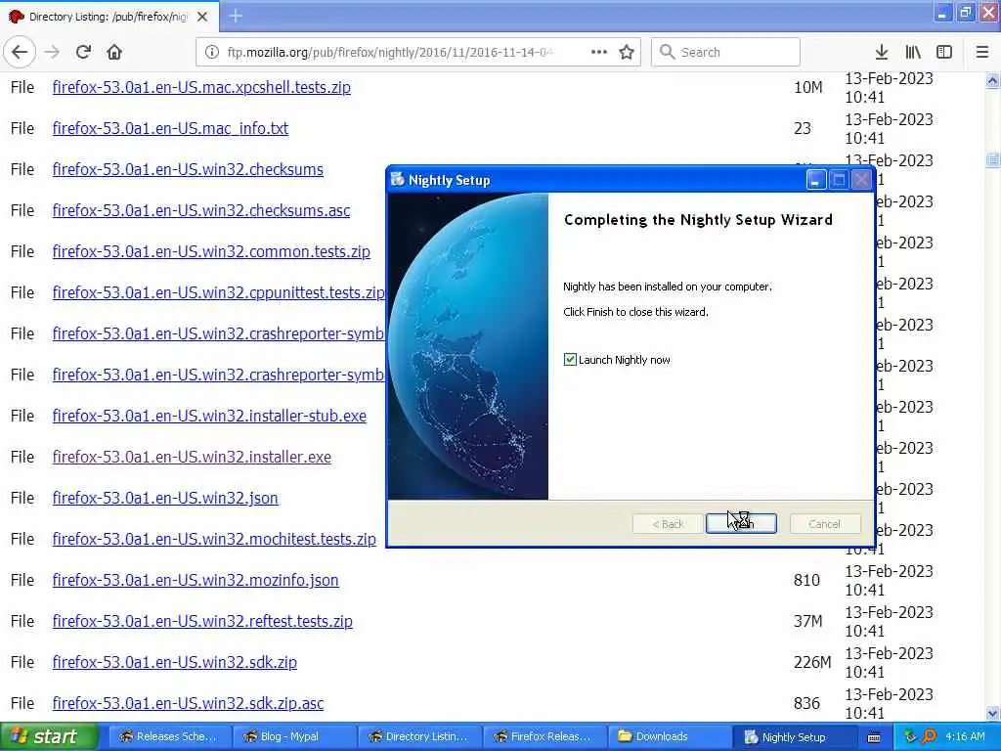Click the 37M size value
This screenshot has width=1001, height=751.
(808, 621)
